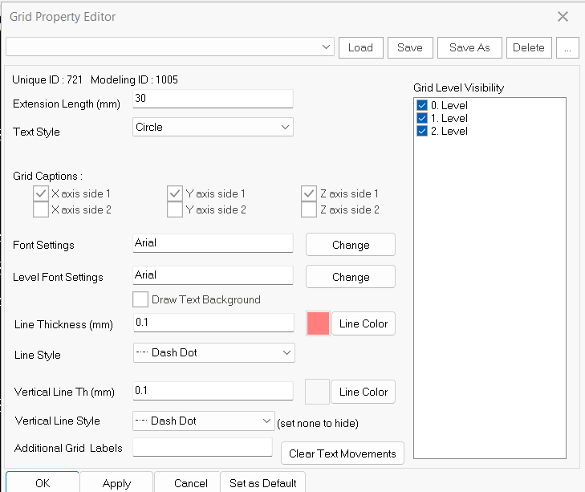Image resolution: width=585 pixels, height=492 pixels.
Task: Enable Z axis side 2 caption
Action: (309, 210)
